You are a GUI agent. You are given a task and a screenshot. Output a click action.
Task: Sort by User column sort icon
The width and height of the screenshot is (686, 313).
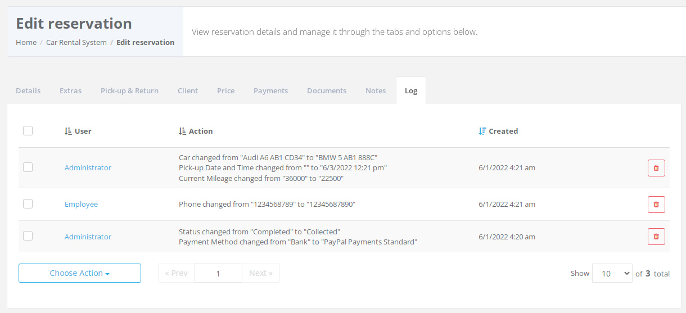pos(68,131)
